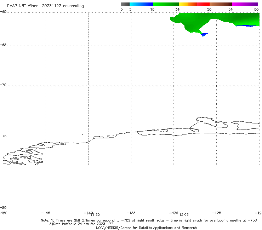Click the gray segment of the wind color bar

tap(125, 4)
